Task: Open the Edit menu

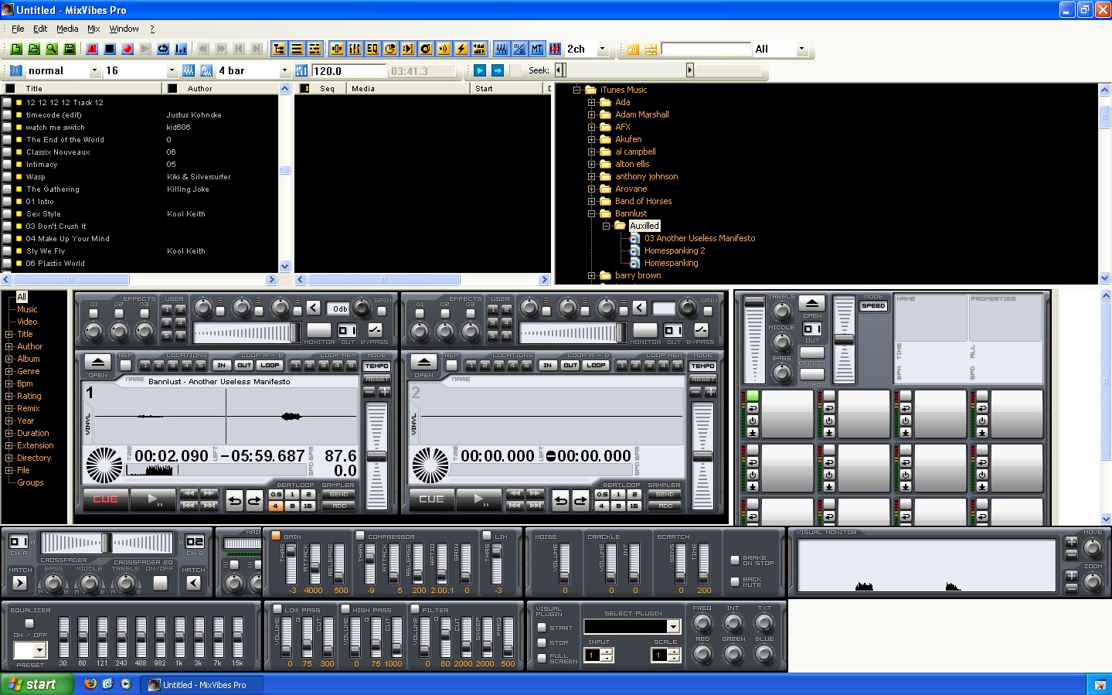Action: pyautogui.click(x=40, y=29)
